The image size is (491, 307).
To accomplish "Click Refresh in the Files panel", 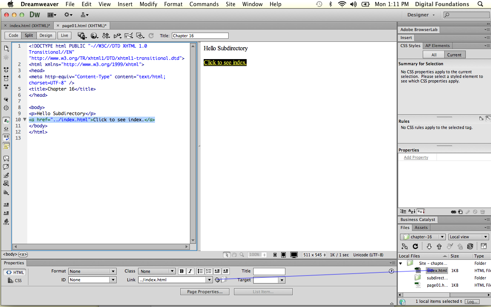I will (415, 246).
